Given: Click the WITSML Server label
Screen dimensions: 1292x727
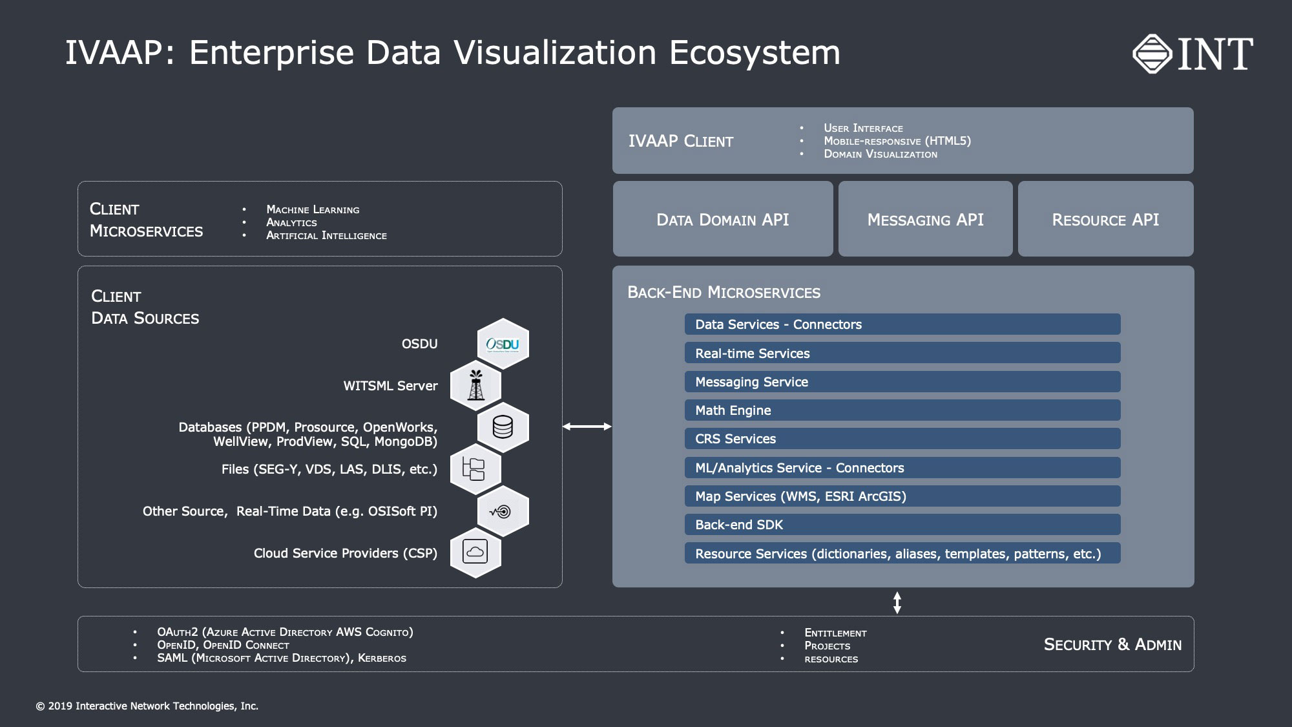Looking at the screenshot, I should click(390, 386).
